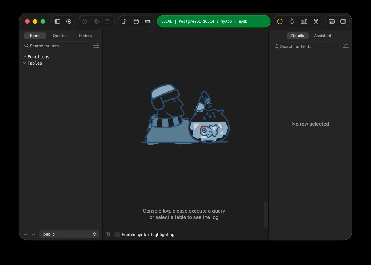Click the connection plug icon

(x=69, y=21)
